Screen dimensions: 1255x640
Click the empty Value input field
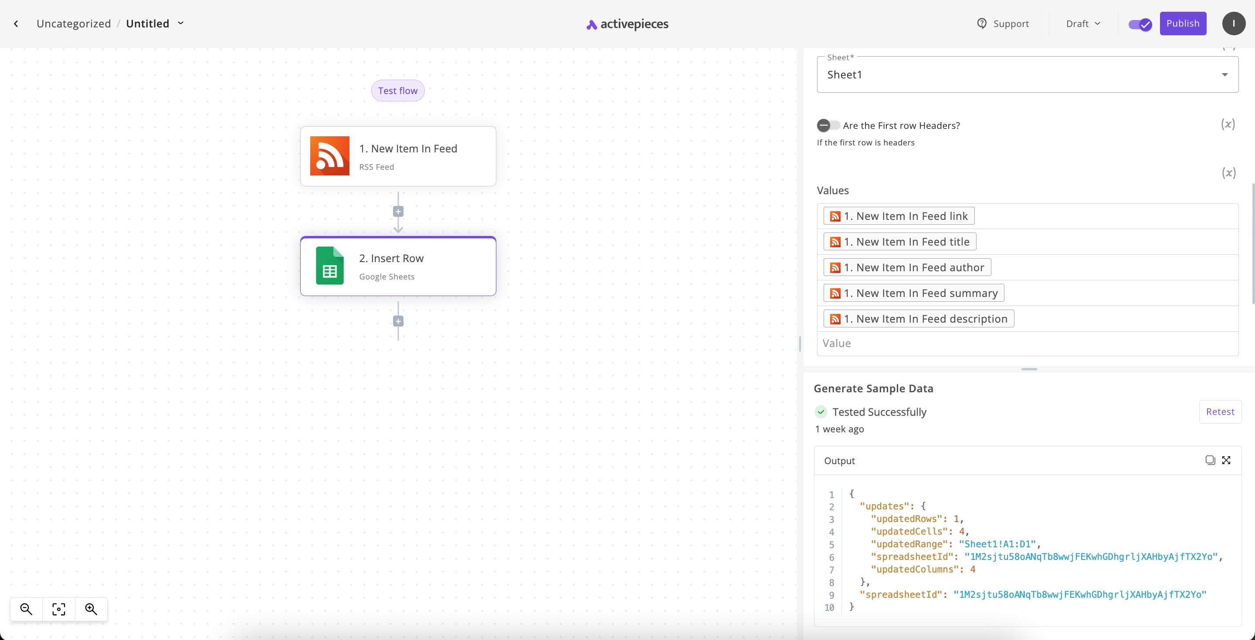coord(1027,344)
